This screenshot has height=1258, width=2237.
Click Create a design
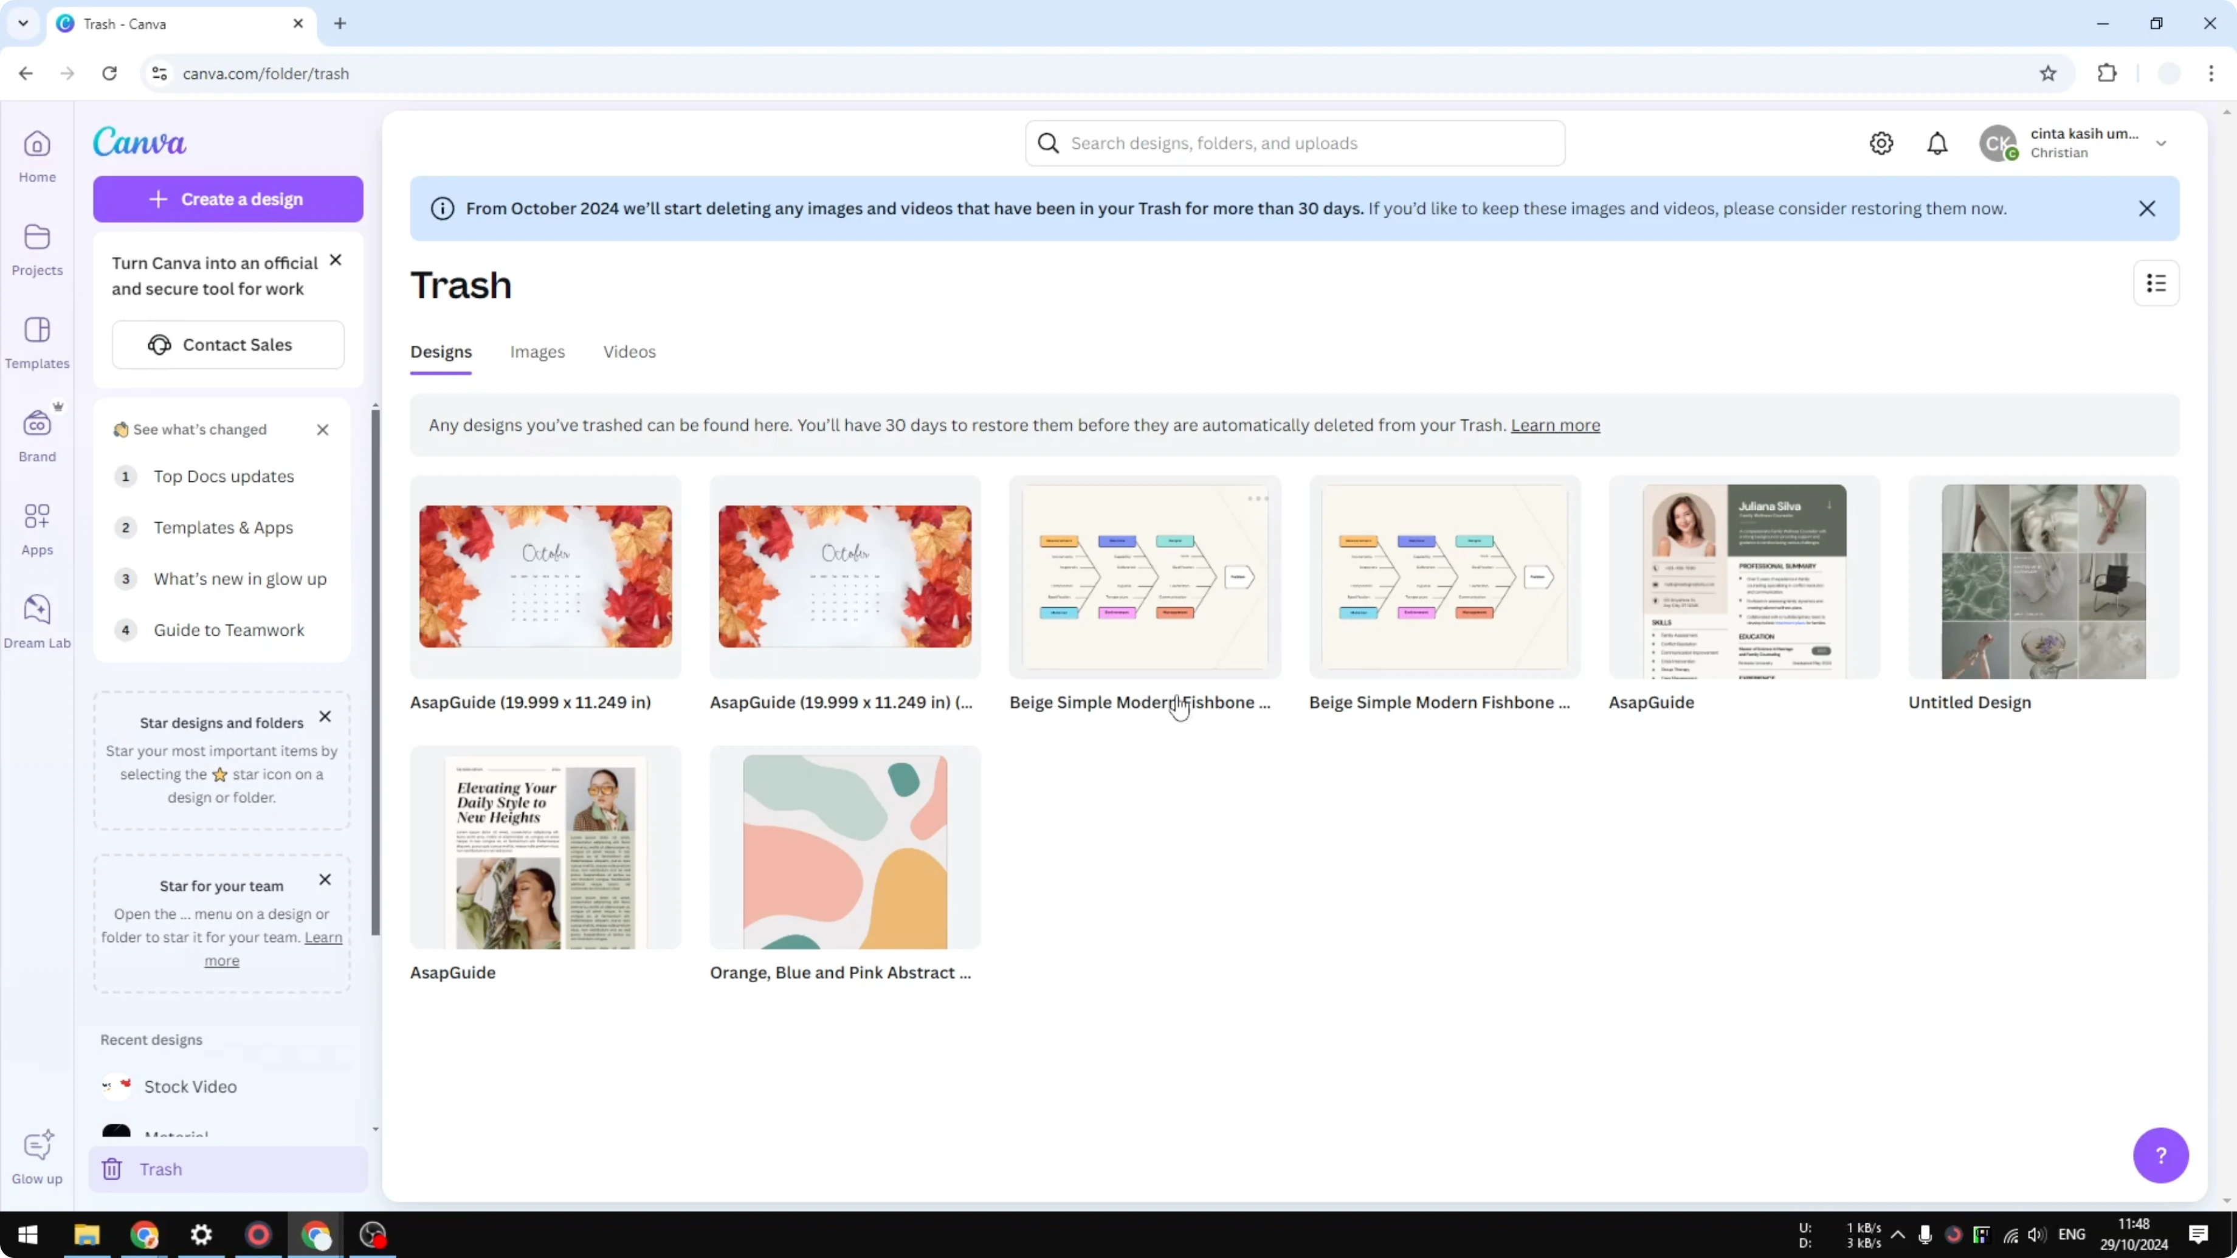[227, 199]
